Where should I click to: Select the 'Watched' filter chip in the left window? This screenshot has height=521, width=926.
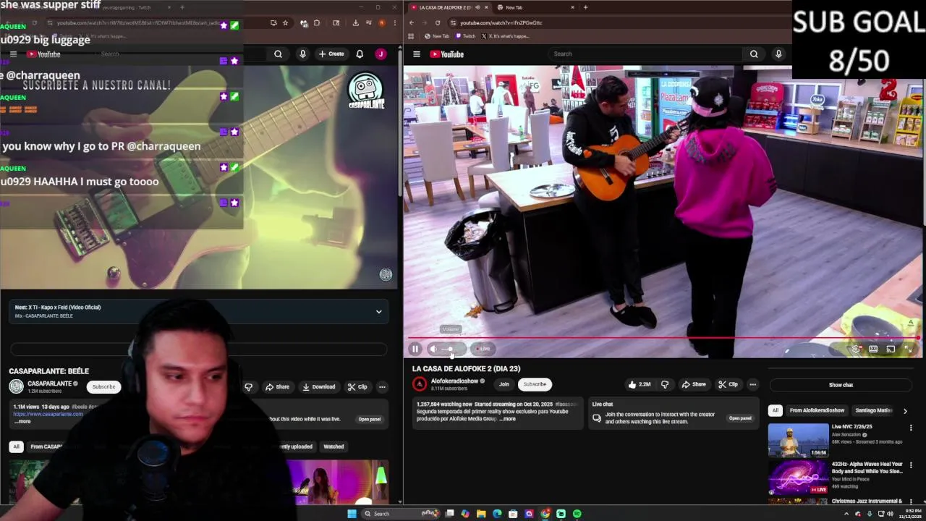point(334,446)
